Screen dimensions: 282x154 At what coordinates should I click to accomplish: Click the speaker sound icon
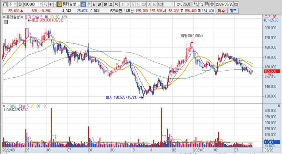[51, 4]
